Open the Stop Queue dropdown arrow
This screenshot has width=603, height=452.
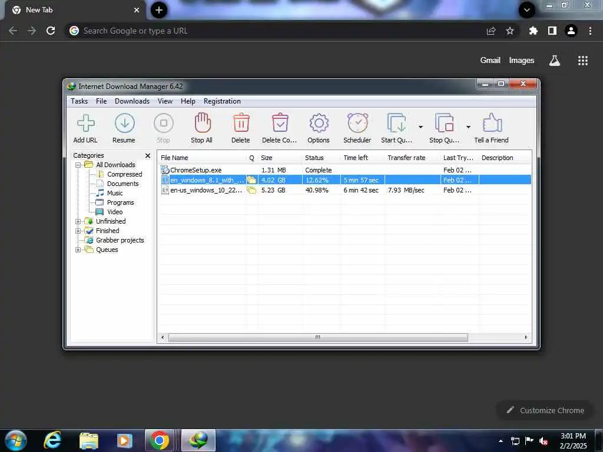tap(468, 127)
